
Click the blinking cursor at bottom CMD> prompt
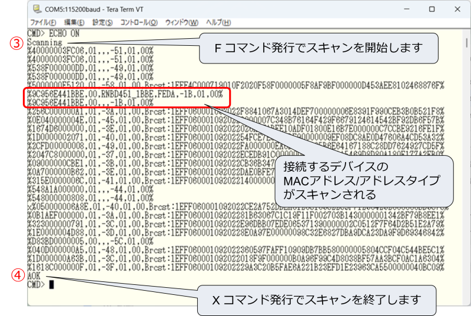point(52,284)
